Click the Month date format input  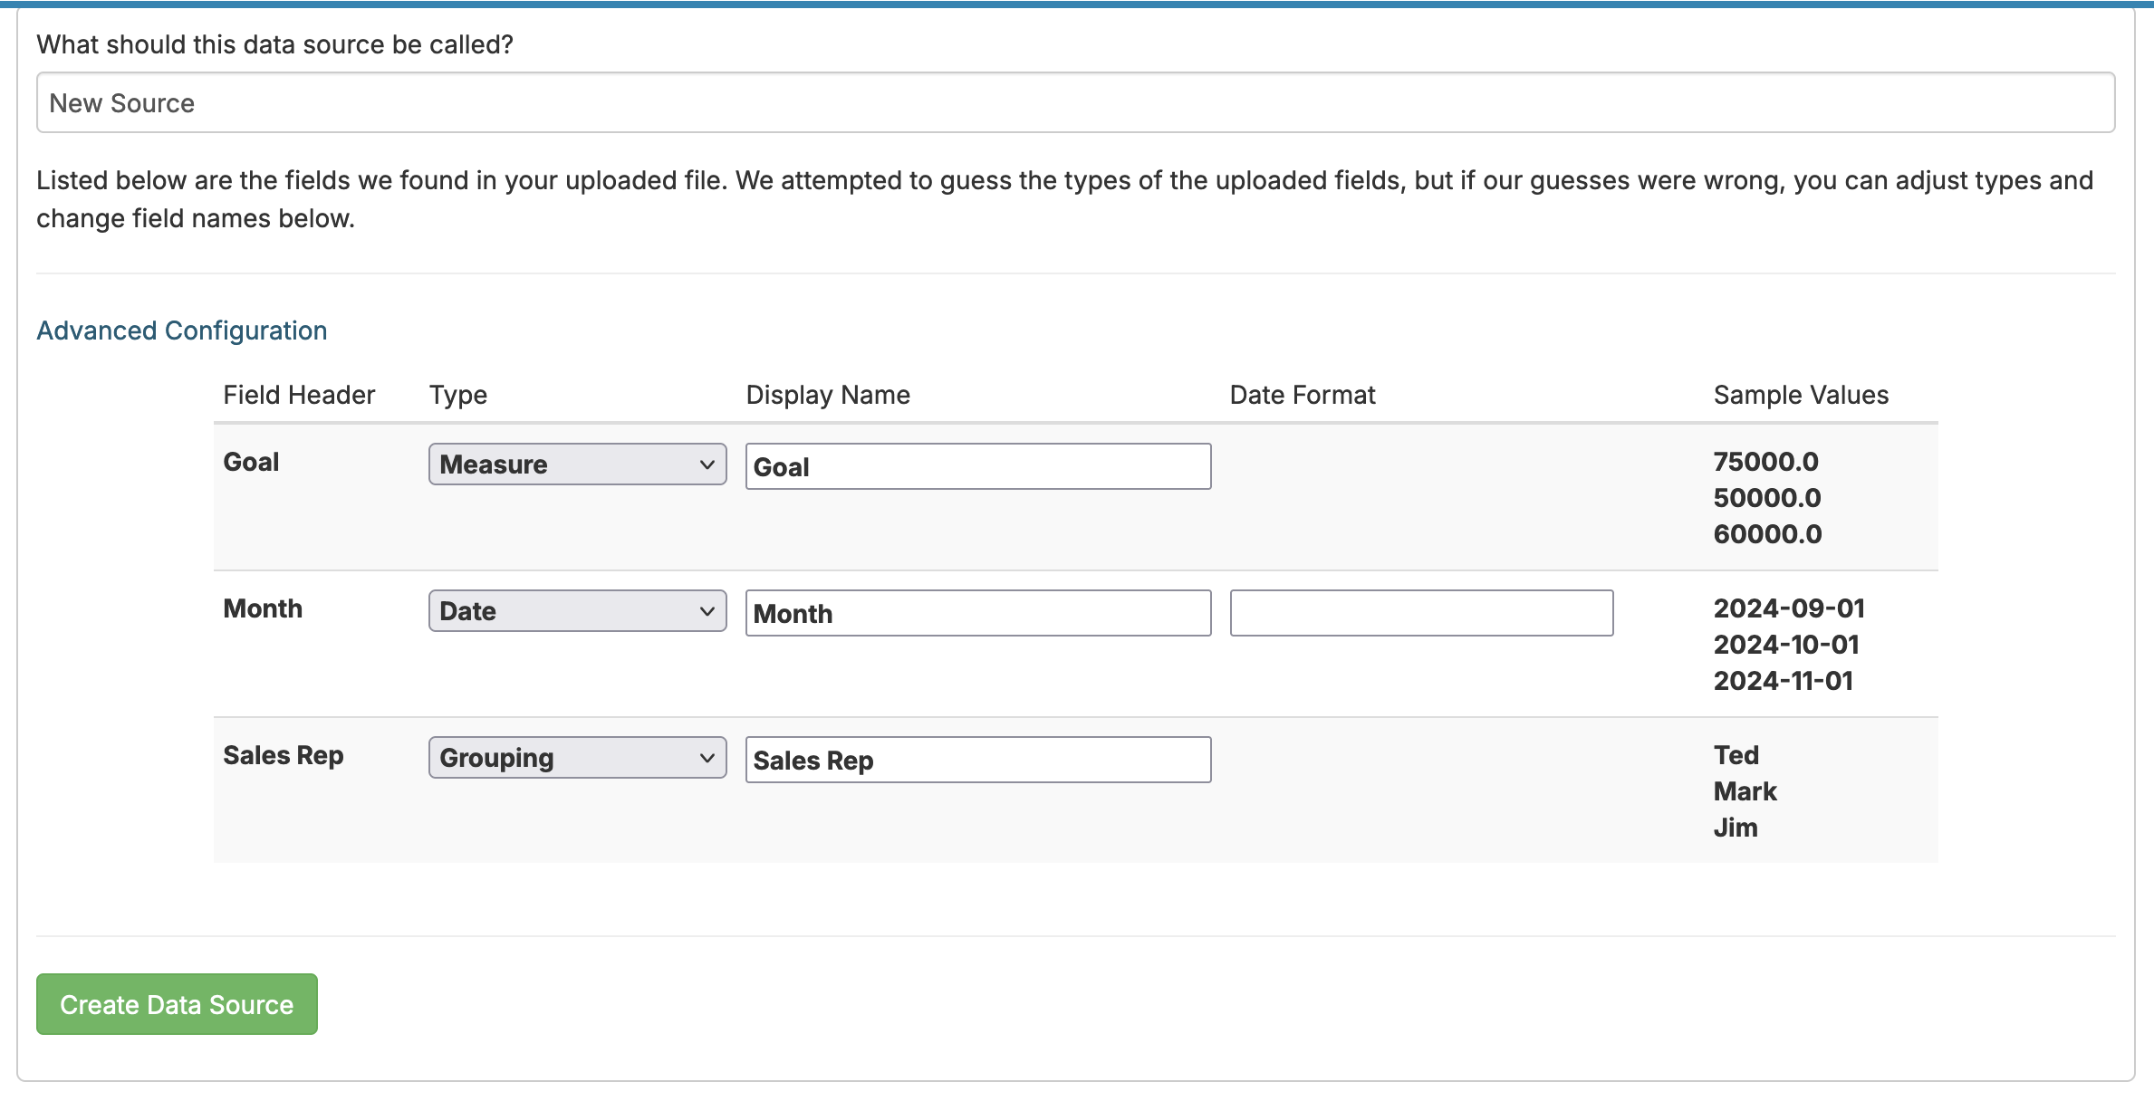click(1420, 614)
